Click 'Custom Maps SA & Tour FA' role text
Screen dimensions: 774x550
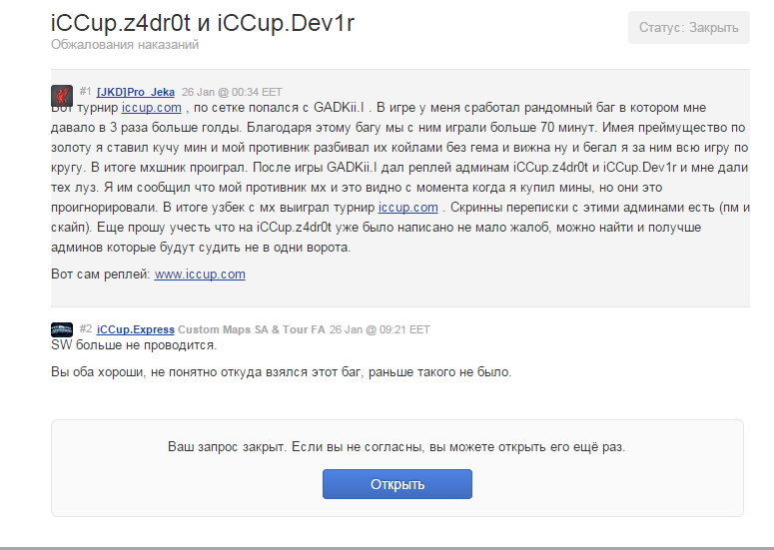(252, 329)
